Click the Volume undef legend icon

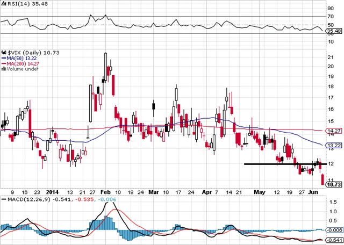tap(3, 69)
